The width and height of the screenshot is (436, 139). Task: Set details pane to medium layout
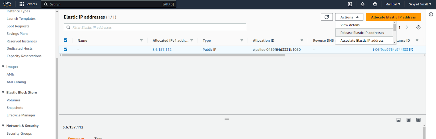pos(408,120)
